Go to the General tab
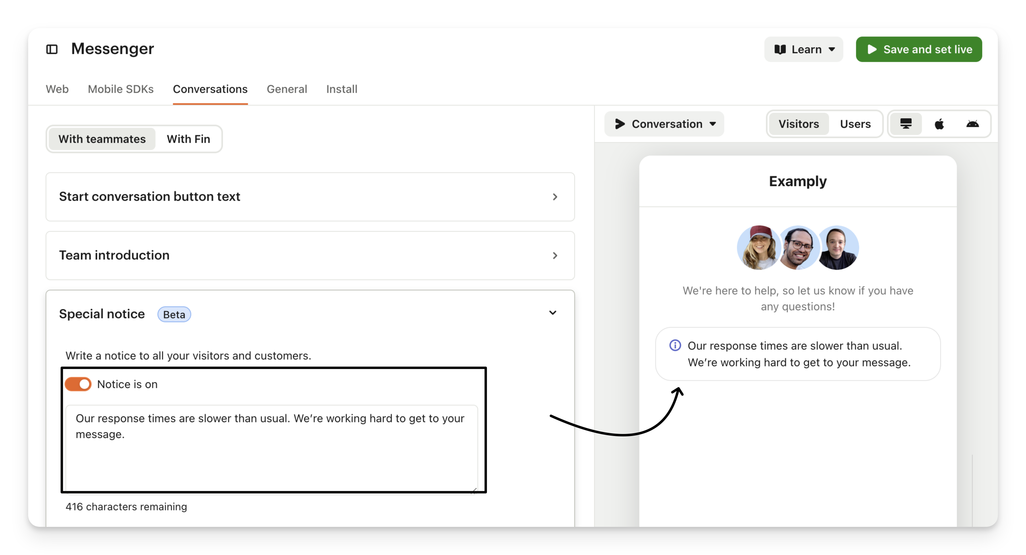Viewport: 1026px width, 555px height. point(287,89)
